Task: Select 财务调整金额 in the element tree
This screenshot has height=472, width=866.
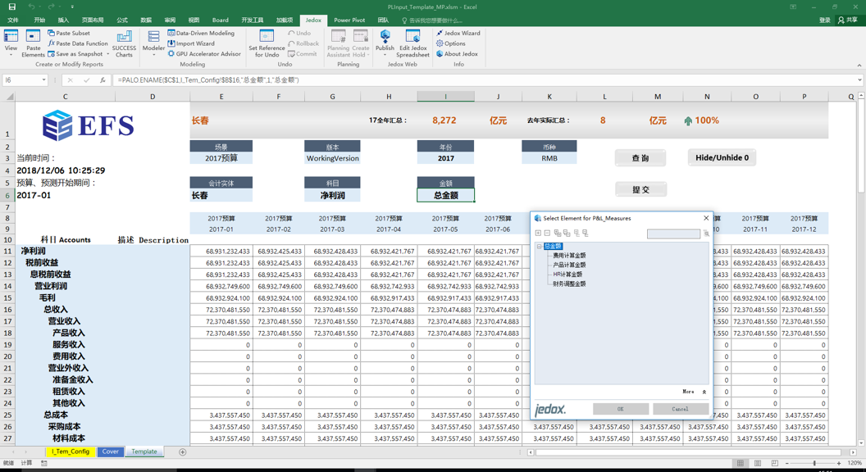Action: 569,284
